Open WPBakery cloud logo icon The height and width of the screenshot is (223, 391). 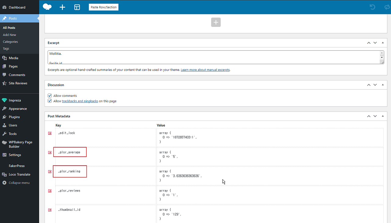pos(47,7)
